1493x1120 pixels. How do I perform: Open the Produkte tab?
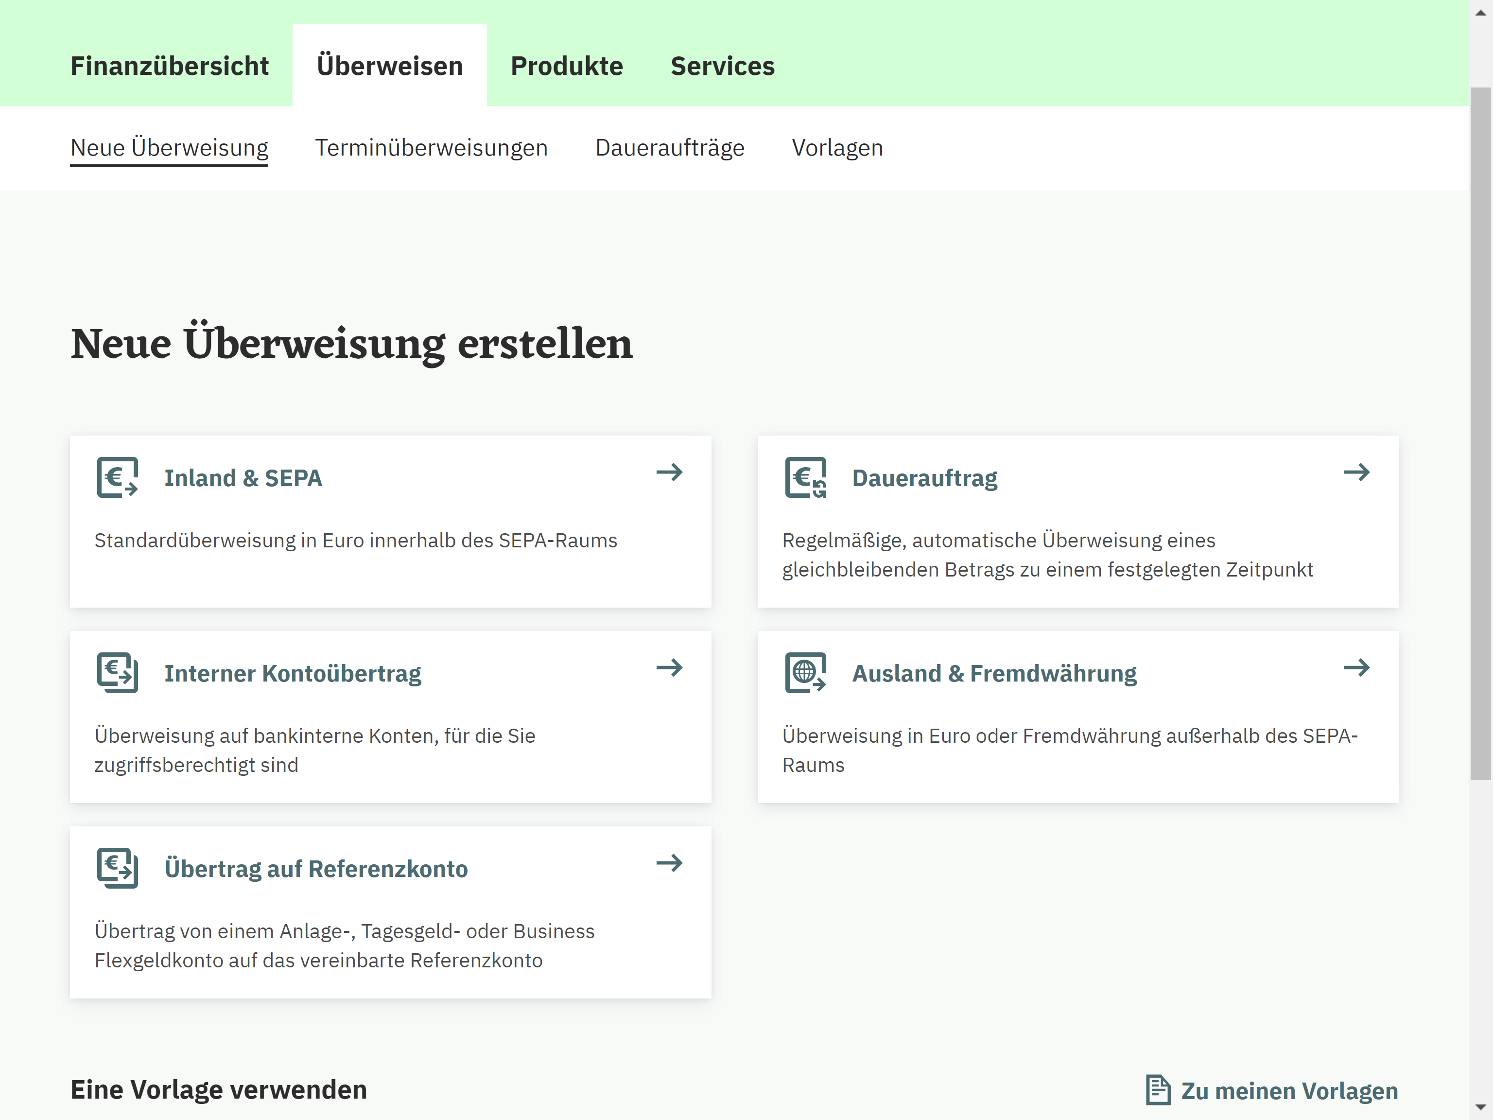567,66
